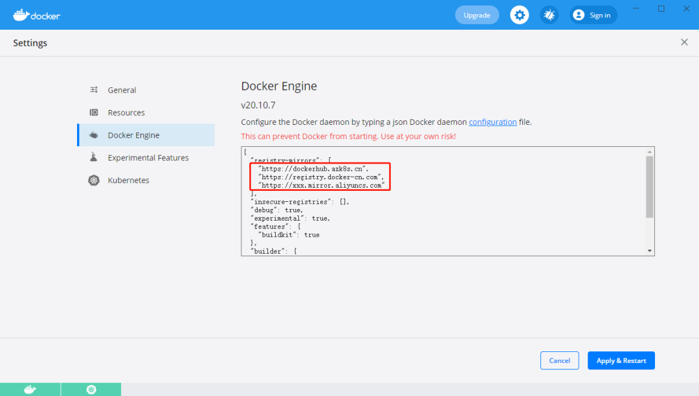Click the General sliders icon in sidebar
699x396 pixels.
pos(94,90)
